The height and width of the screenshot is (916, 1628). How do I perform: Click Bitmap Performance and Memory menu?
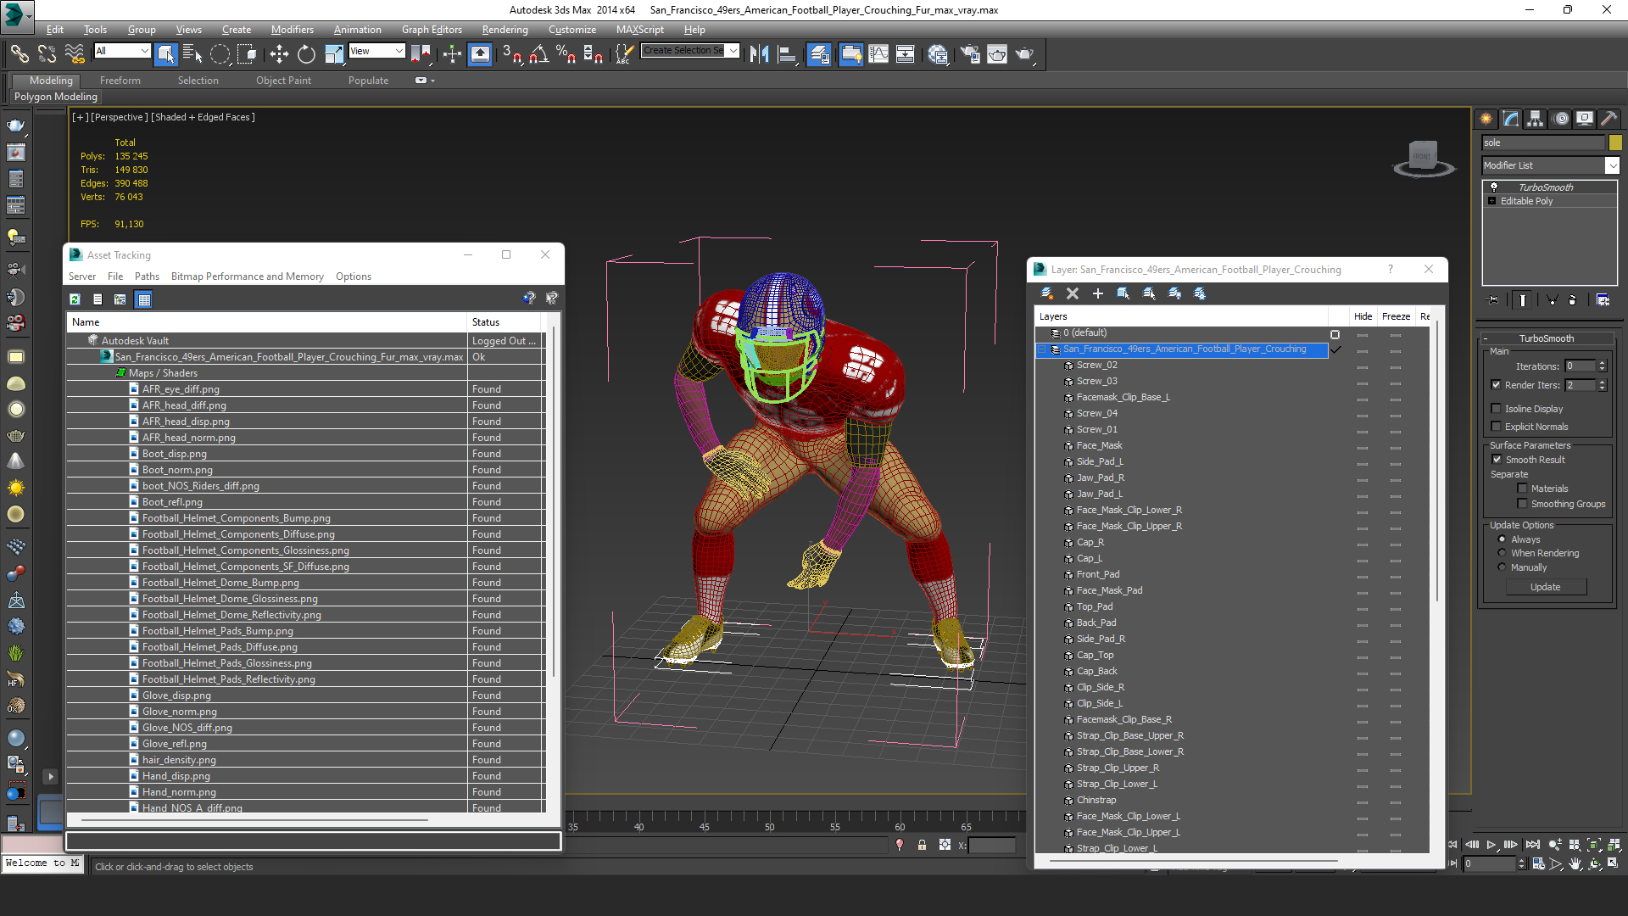[247, 276]
